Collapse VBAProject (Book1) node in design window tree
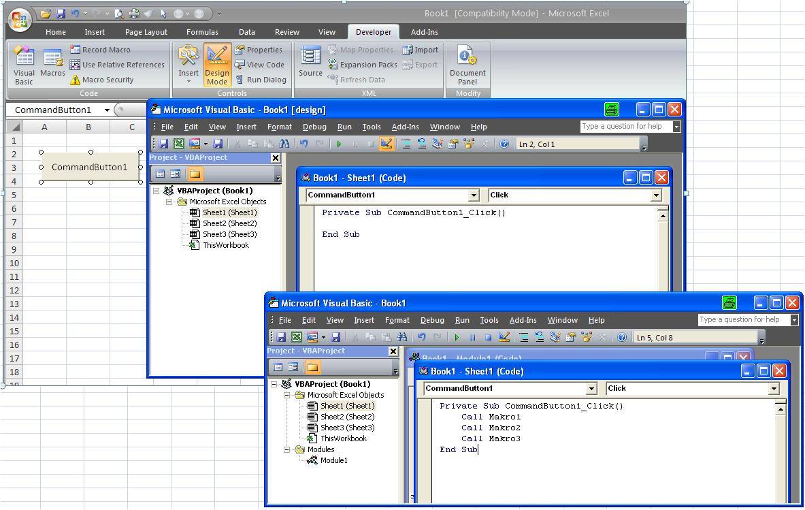The height and width of the screenshot is (510, 805). click(x=156, y=191)
